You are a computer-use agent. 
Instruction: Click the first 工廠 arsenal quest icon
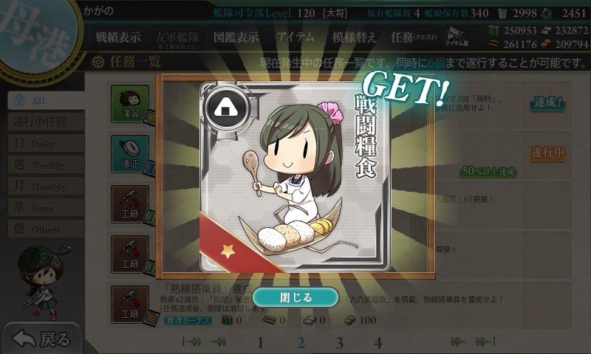click(x=130, y=204)
